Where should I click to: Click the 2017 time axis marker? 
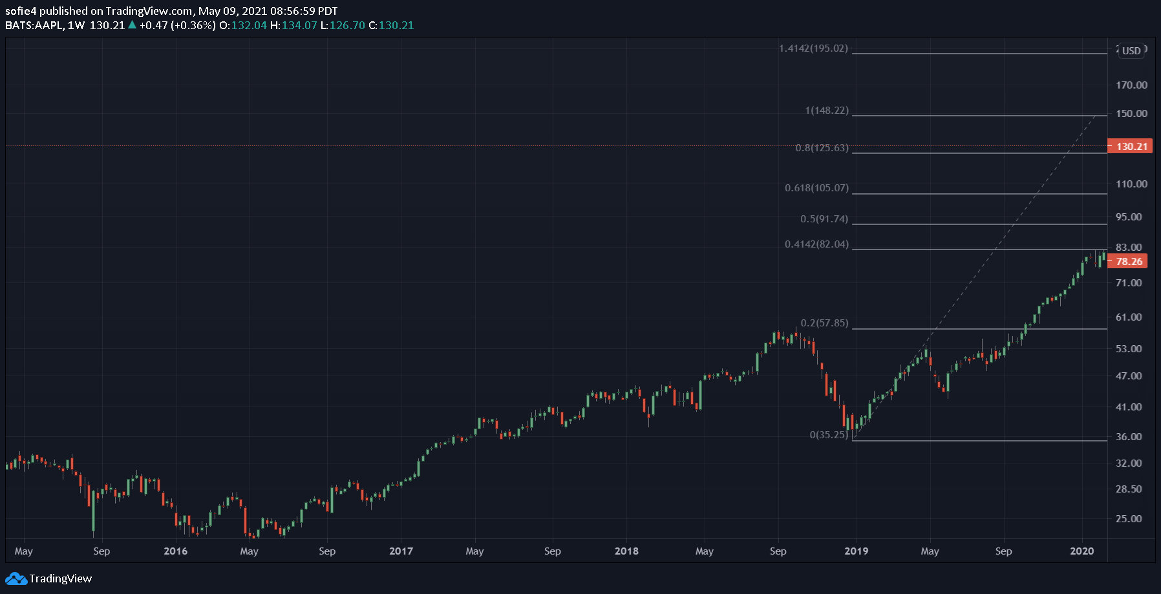[401, 551]
